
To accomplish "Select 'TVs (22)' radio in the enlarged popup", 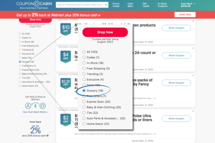I will pos(84,113).
